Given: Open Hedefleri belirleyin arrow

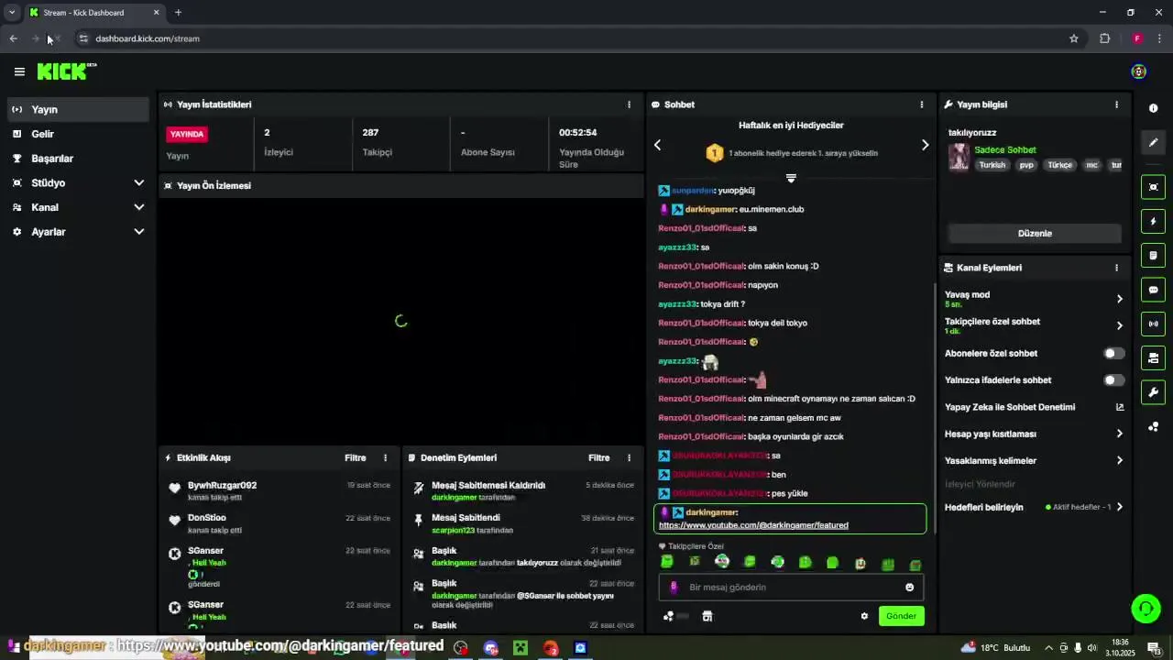Looking at the screenshot, I should (1119, 507).
